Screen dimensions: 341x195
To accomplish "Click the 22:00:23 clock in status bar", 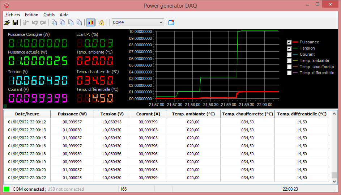I will [x=290, y=189].
